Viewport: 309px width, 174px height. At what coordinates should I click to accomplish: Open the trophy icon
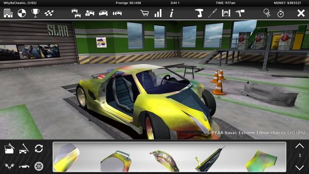tap(35, 13)
